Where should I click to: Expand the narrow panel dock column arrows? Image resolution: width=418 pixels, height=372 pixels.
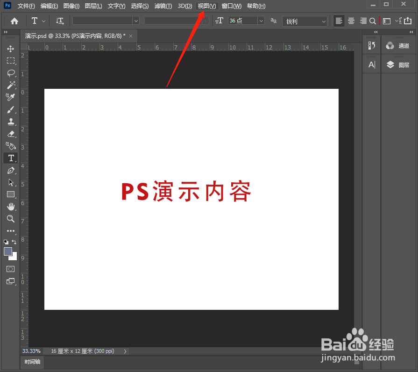click(x=376, y=32)
